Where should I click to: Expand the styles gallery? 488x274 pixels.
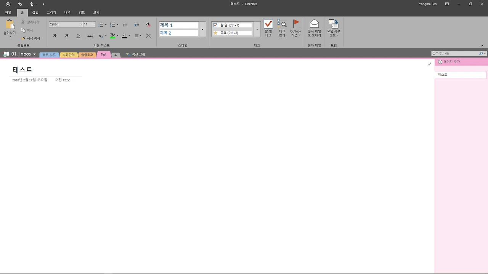[202, 29]
